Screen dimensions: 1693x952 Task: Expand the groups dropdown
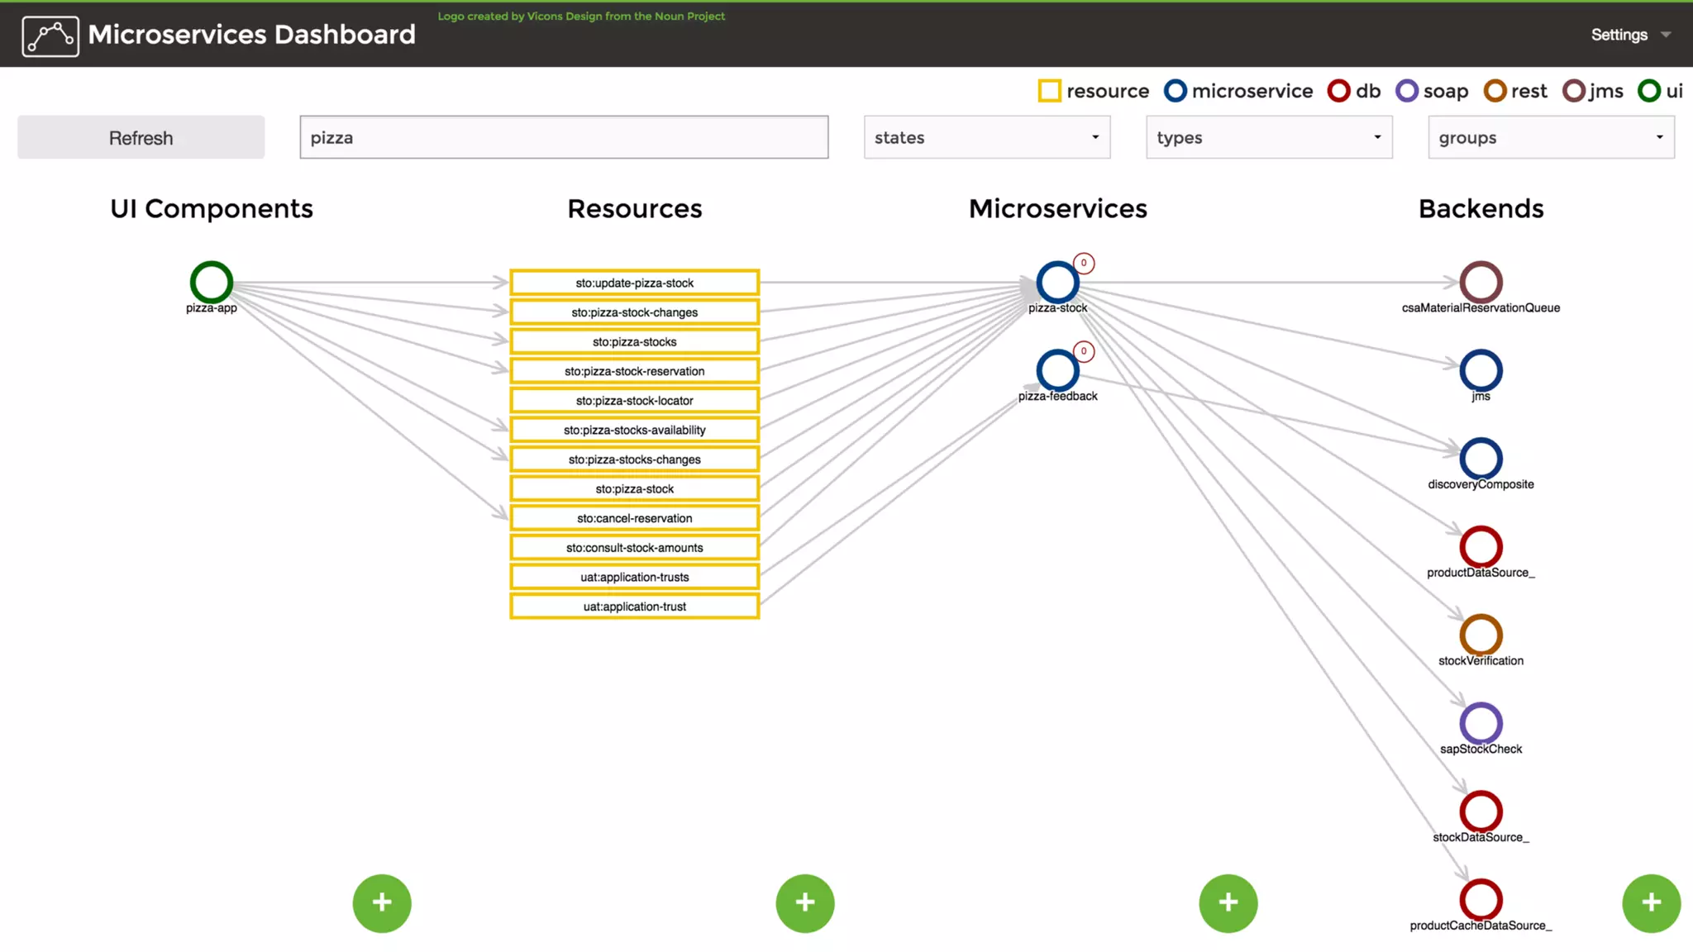(1550, 137)
